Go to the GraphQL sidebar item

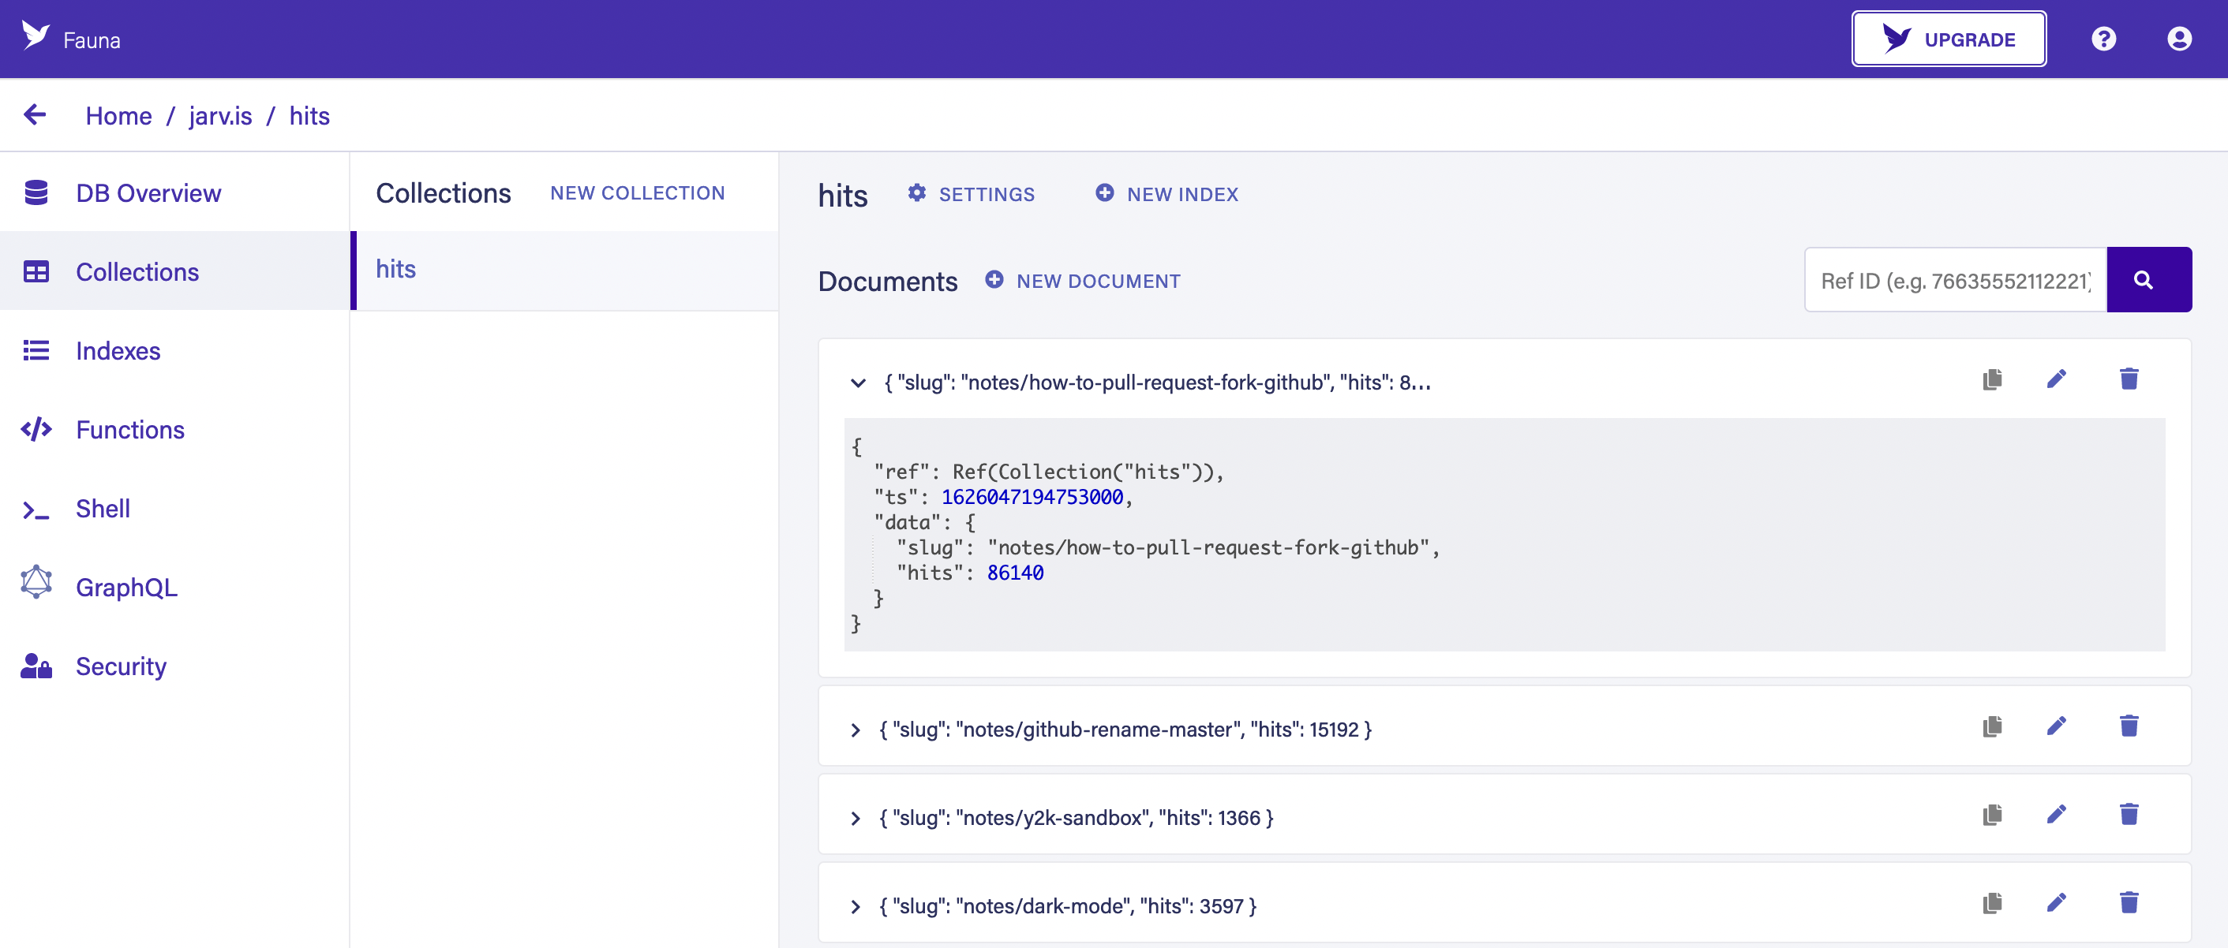tap(126, 588)
